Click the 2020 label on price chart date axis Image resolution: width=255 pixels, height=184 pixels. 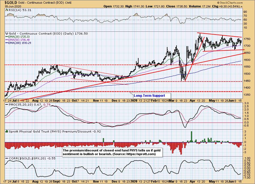[134, 100]
